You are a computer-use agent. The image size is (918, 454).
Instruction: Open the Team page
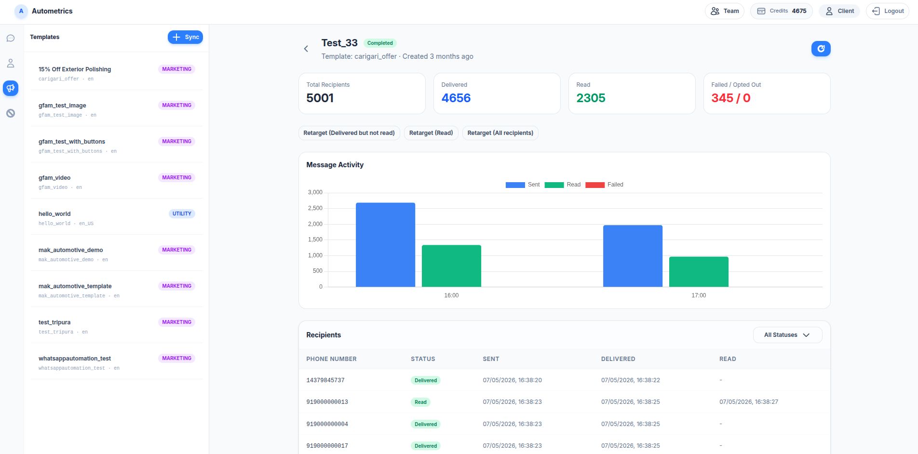click(725, 11)
